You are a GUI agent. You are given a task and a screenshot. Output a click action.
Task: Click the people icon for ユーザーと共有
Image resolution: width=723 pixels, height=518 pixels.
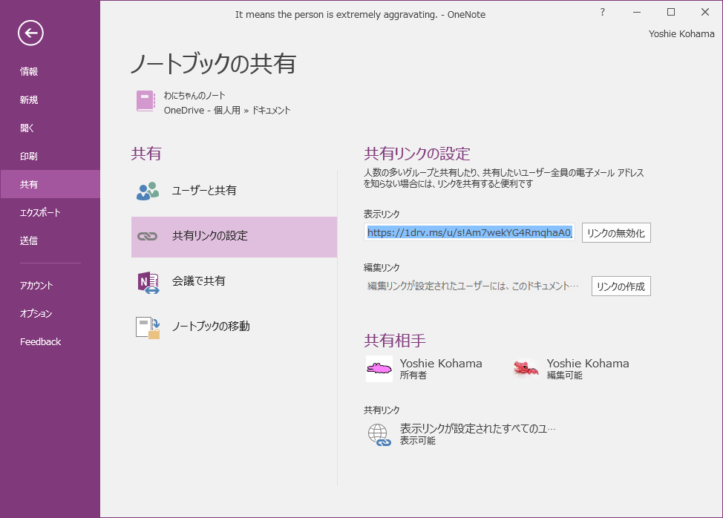(x=148, y=191)
